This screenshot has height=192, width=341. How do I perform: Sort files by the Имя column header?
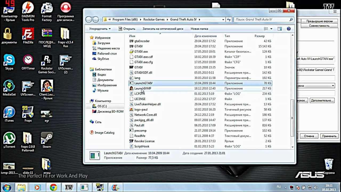[x=160, y=36]
